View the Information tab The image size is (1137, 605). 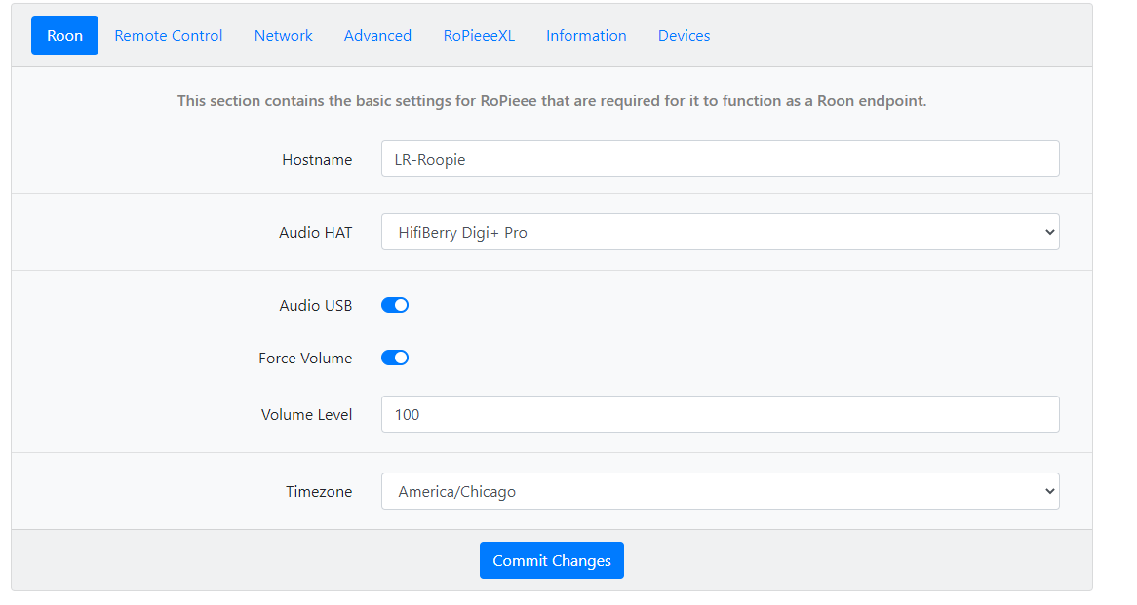click(587, 35)
